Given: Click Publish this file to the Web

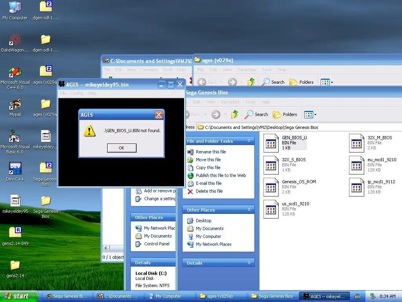Looking at the screenshot, I should [221, 175].
